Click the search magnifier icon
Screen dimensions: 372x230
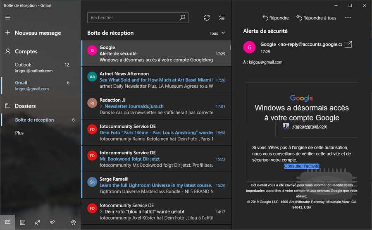pyautogui.click(x=182, y=17)
